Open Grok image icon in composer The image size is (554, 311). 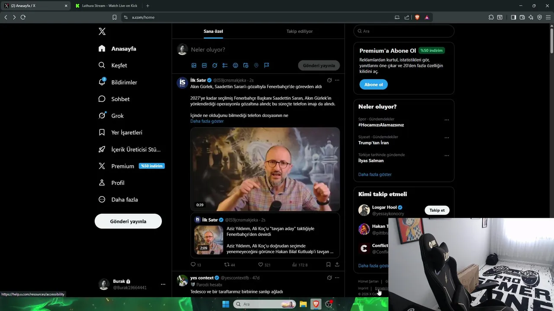coord(215,65)
